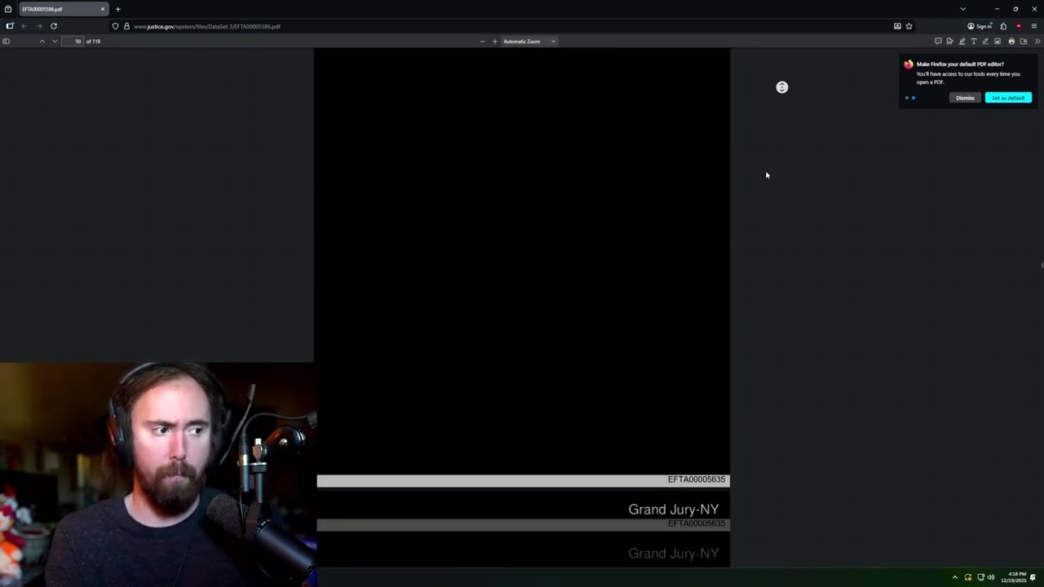This screenshot has height=587, width=1044.
Task: Click the autoscroll indicator circle
Action: [x=782, y=87]
